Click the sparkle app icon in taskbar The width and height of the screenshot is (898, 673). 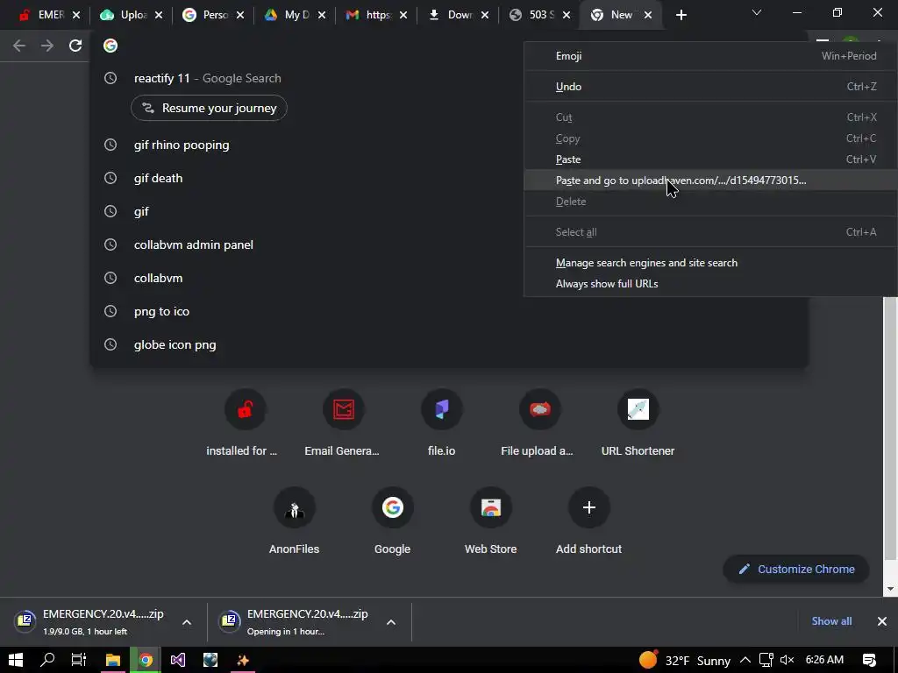point(243,660)
